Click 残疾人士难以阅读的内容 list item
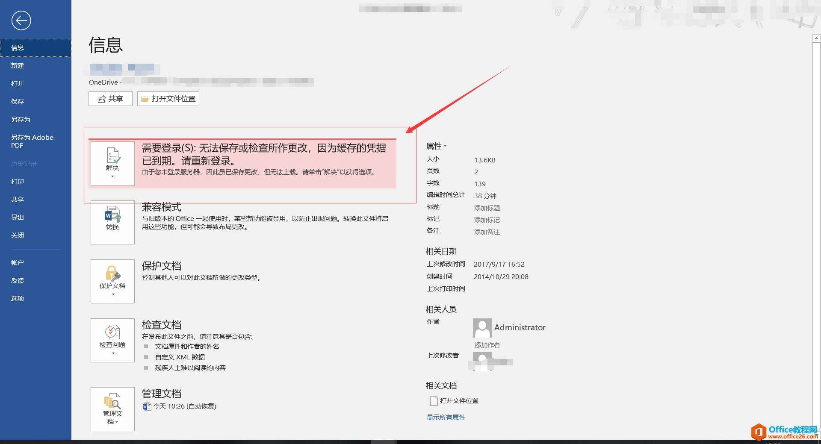Viewport: 821px width, 444px height. [x=190, y=368]
